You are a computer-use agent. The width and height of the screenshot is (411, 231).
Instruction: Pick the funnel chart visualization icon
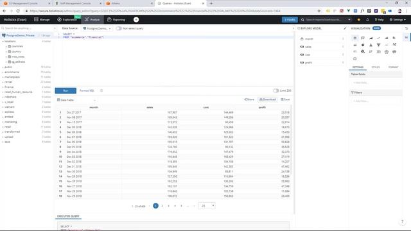(378, 45)
